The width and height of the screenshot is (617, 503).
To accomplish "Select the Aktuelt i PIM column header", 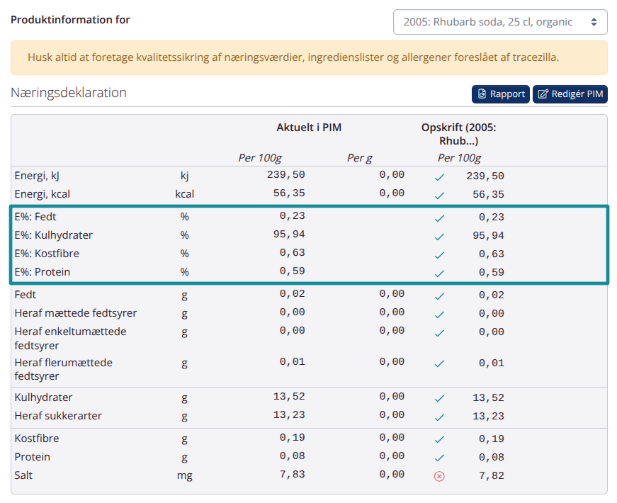I will [x=309, y=128].
